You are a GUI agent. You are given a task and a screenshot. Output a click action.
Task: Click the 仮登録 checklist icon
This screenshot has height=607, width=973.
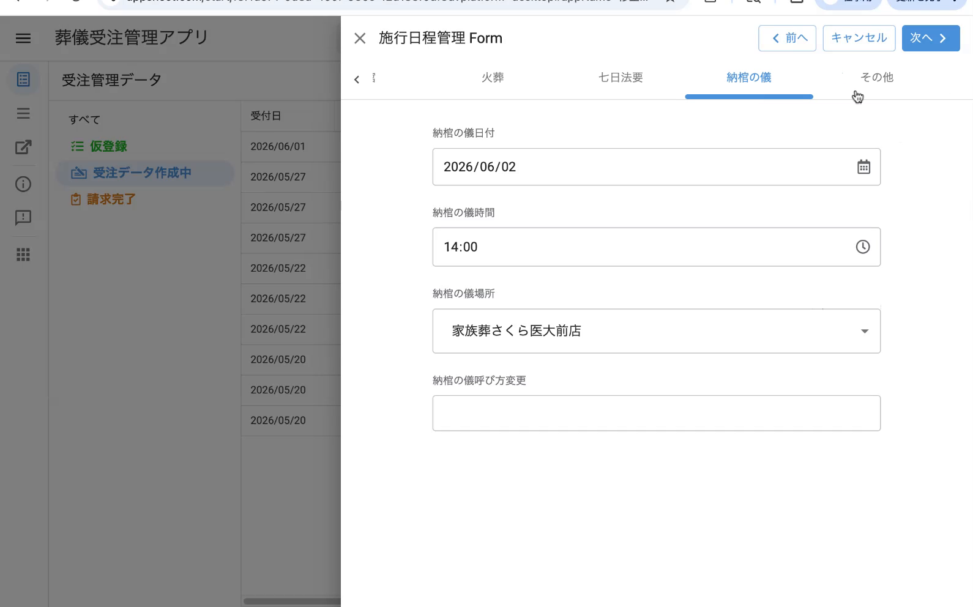point(77,146)
